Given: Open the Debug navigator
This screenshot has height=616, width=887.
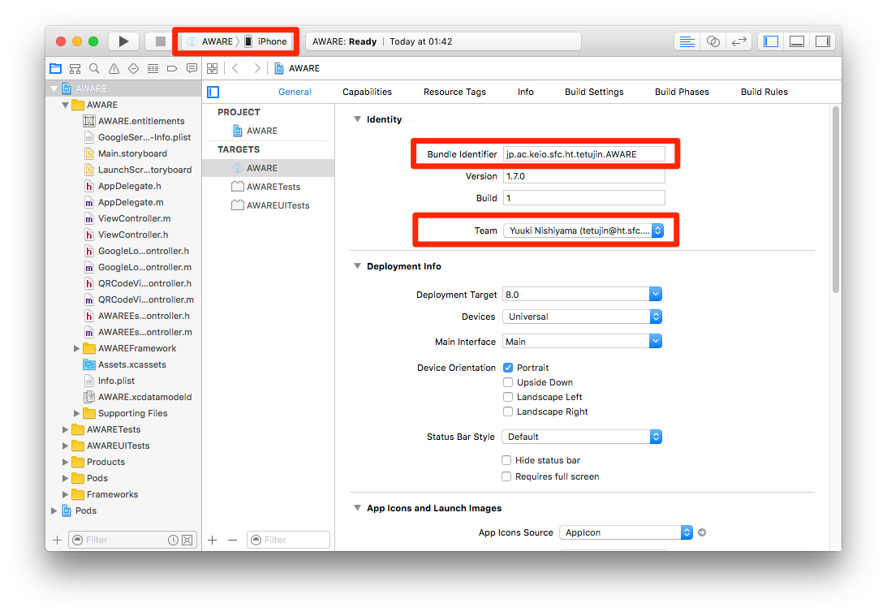Looking at the screenshot, I should (x=153, y=68).
